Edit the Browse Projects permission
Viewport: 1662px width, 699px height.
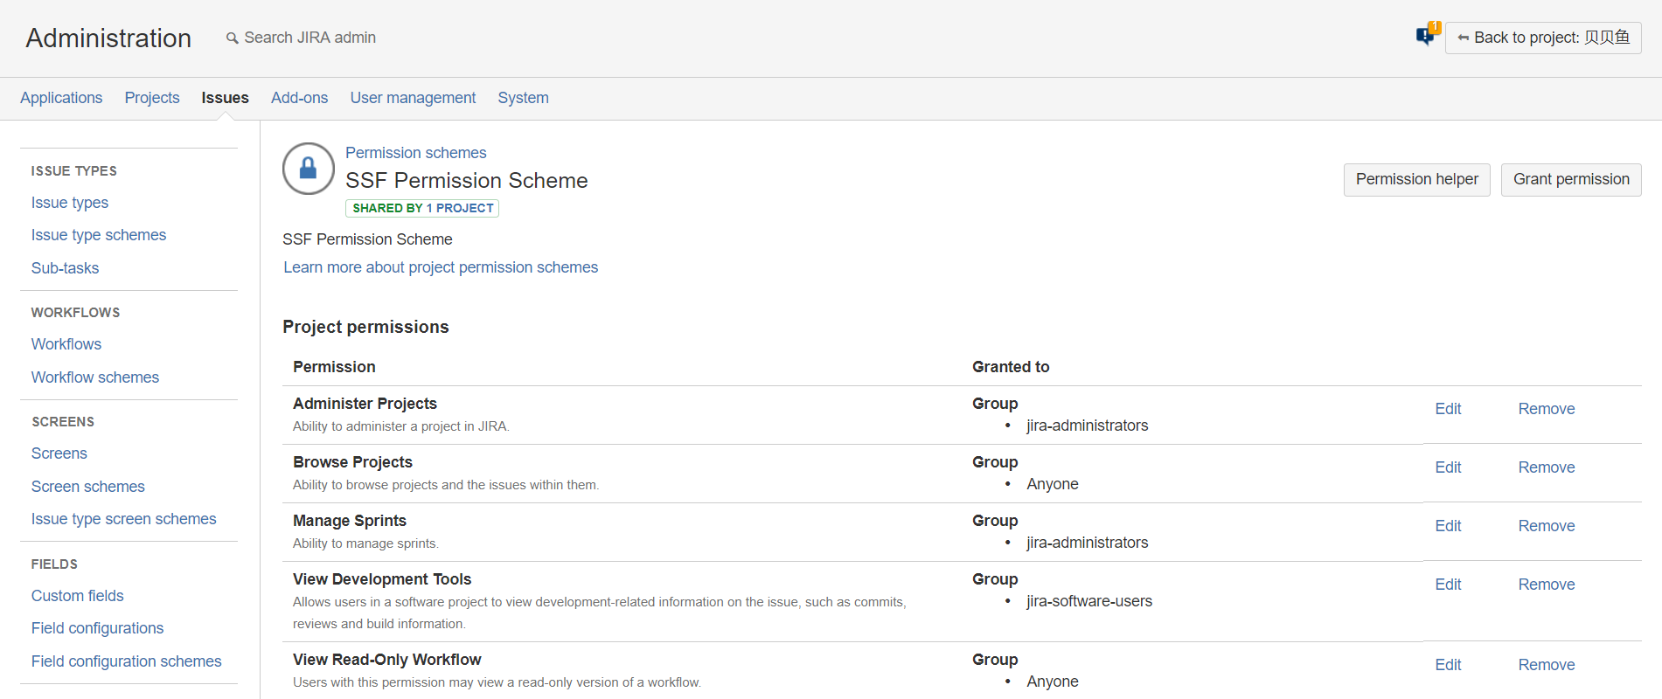click(x=1448, y=467)
